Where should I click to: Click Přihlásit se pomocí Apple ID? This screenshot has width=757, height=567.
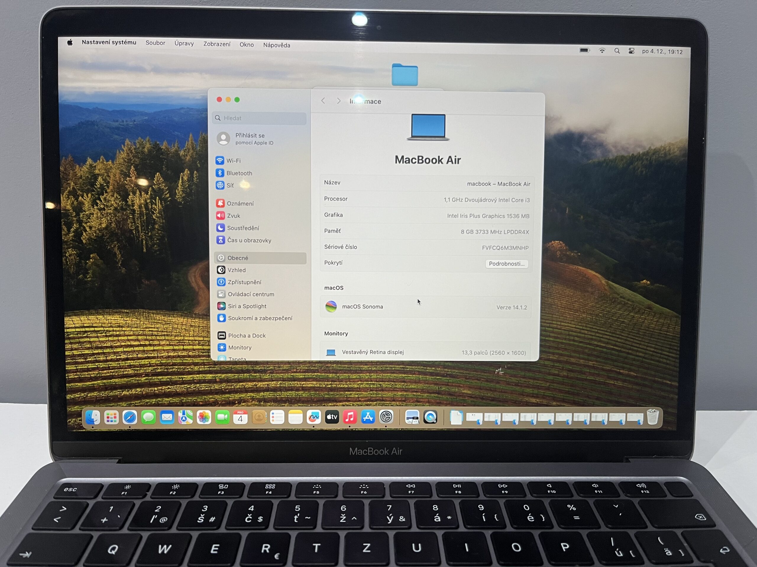pos(250,139)
